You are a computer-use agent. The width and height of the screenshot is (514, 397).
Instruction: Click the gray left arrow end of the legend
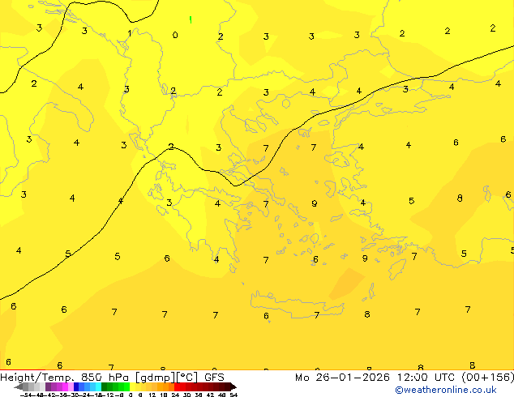[19, 386]
